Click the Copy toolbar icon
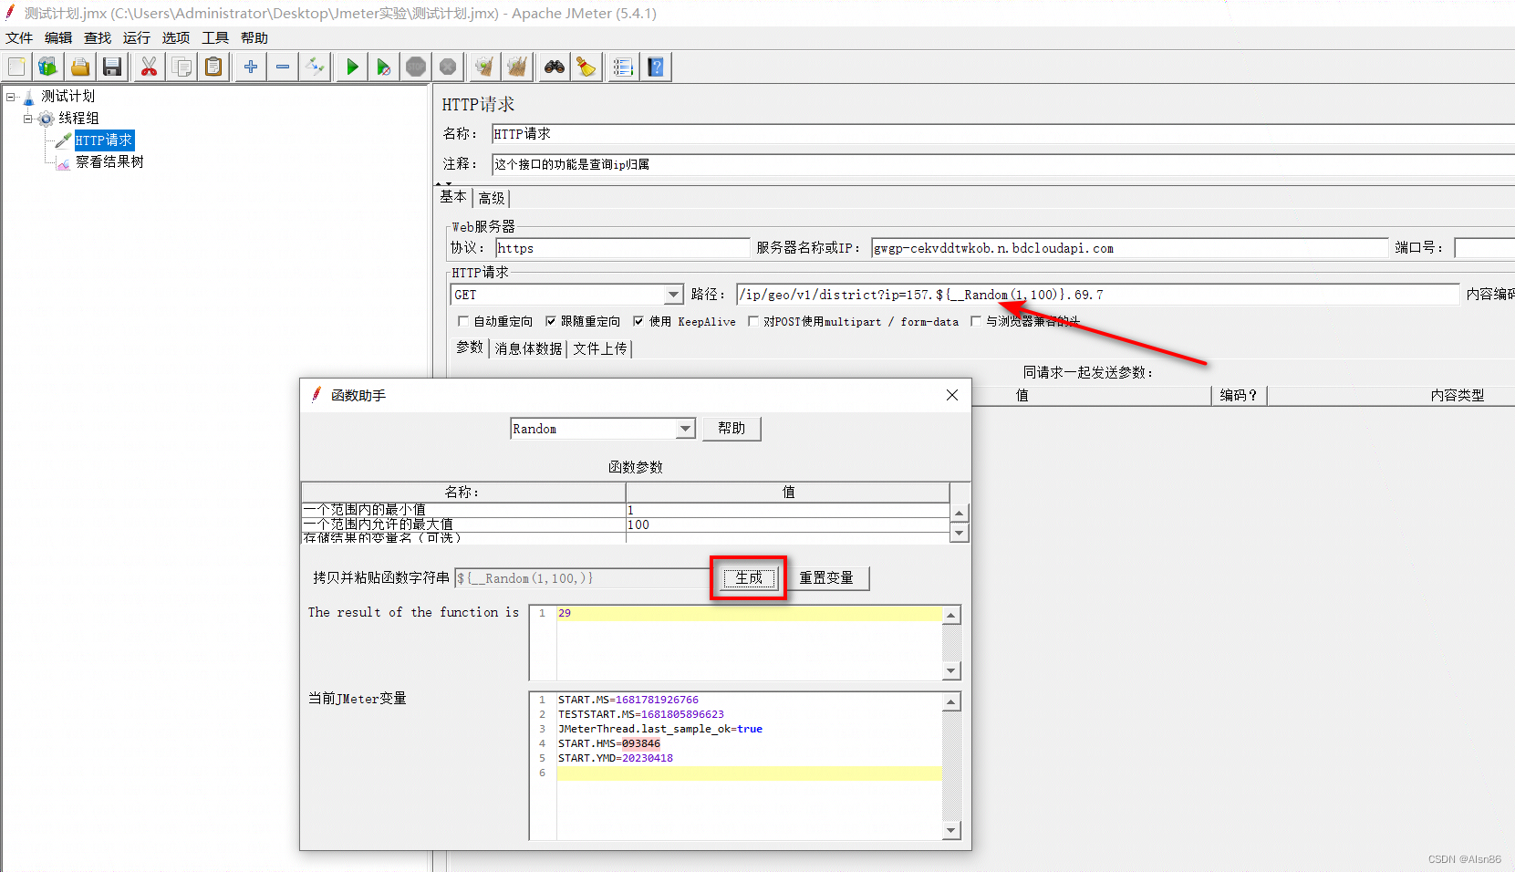Screen dimensions: 1515x872 point(182,67)
